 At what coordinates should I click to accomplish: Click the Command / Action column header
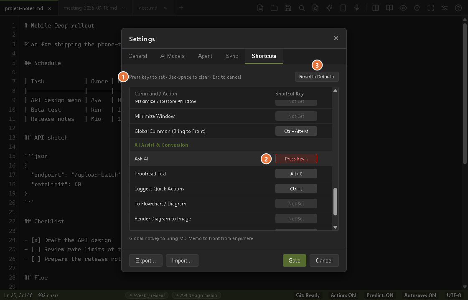156,94
